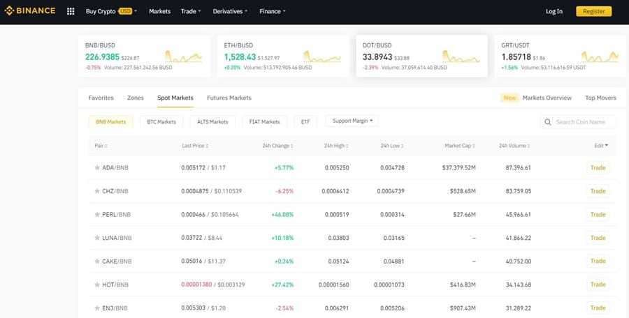Click Trade button for ADA/BNB
Image resolution: width=629 pixels, height=318 pixels.
coord(598,168)
